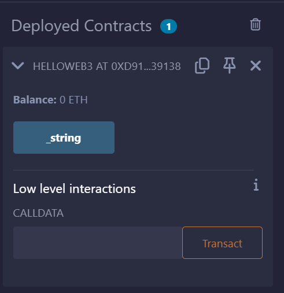The width and height of the screenshot is (284, 293).
Task: Click the divider above Low level interactions
Action: 134,170
